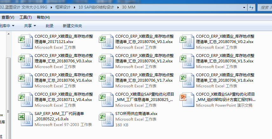This screenshot has width=272, height=139.
Task: Select Excel icon of 汇总_20180706_V1.2.xlsx
Action: (106, 61)
